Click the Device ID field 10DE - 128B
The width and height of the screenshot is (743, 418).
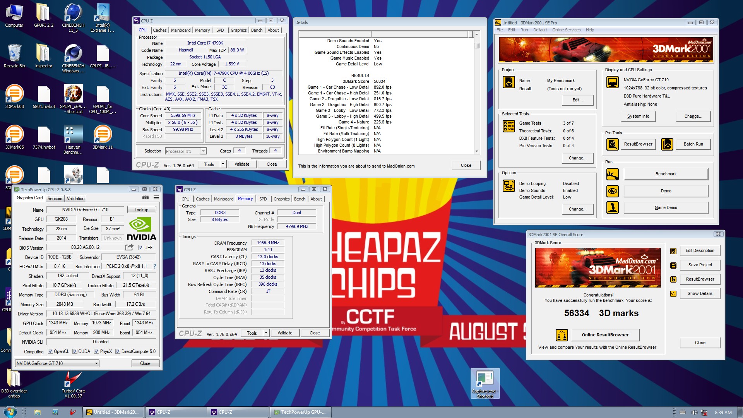60,257
